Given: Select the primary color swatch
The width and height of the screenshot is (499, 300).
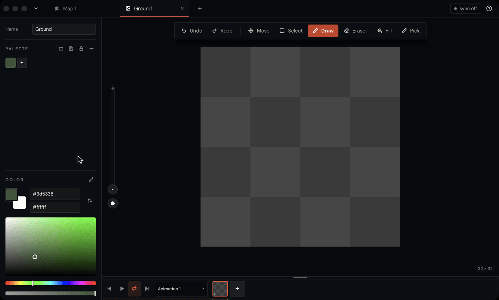Looking at the screenshot, I should point(11,194).
